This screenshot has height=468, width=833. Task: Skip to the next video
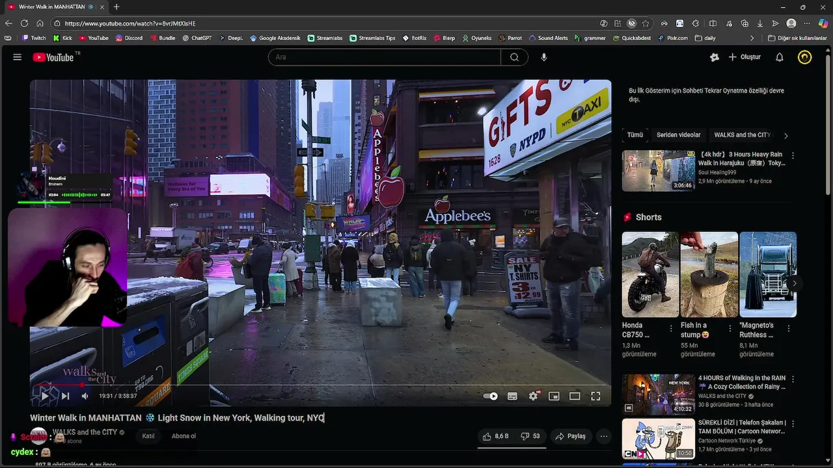click(x=65, y=396)
